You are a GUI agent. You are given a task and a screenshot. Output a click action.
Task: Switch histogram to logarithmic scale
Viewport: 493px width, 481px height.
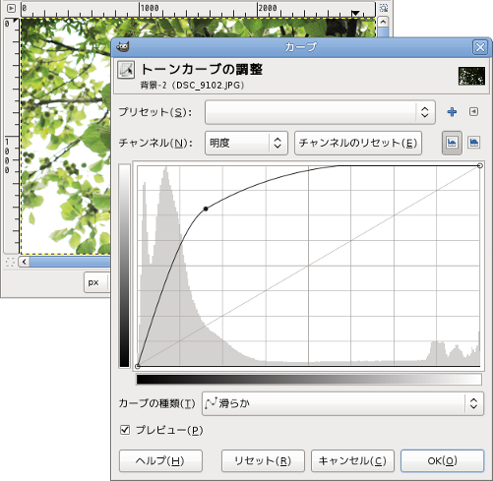[473, 143]
